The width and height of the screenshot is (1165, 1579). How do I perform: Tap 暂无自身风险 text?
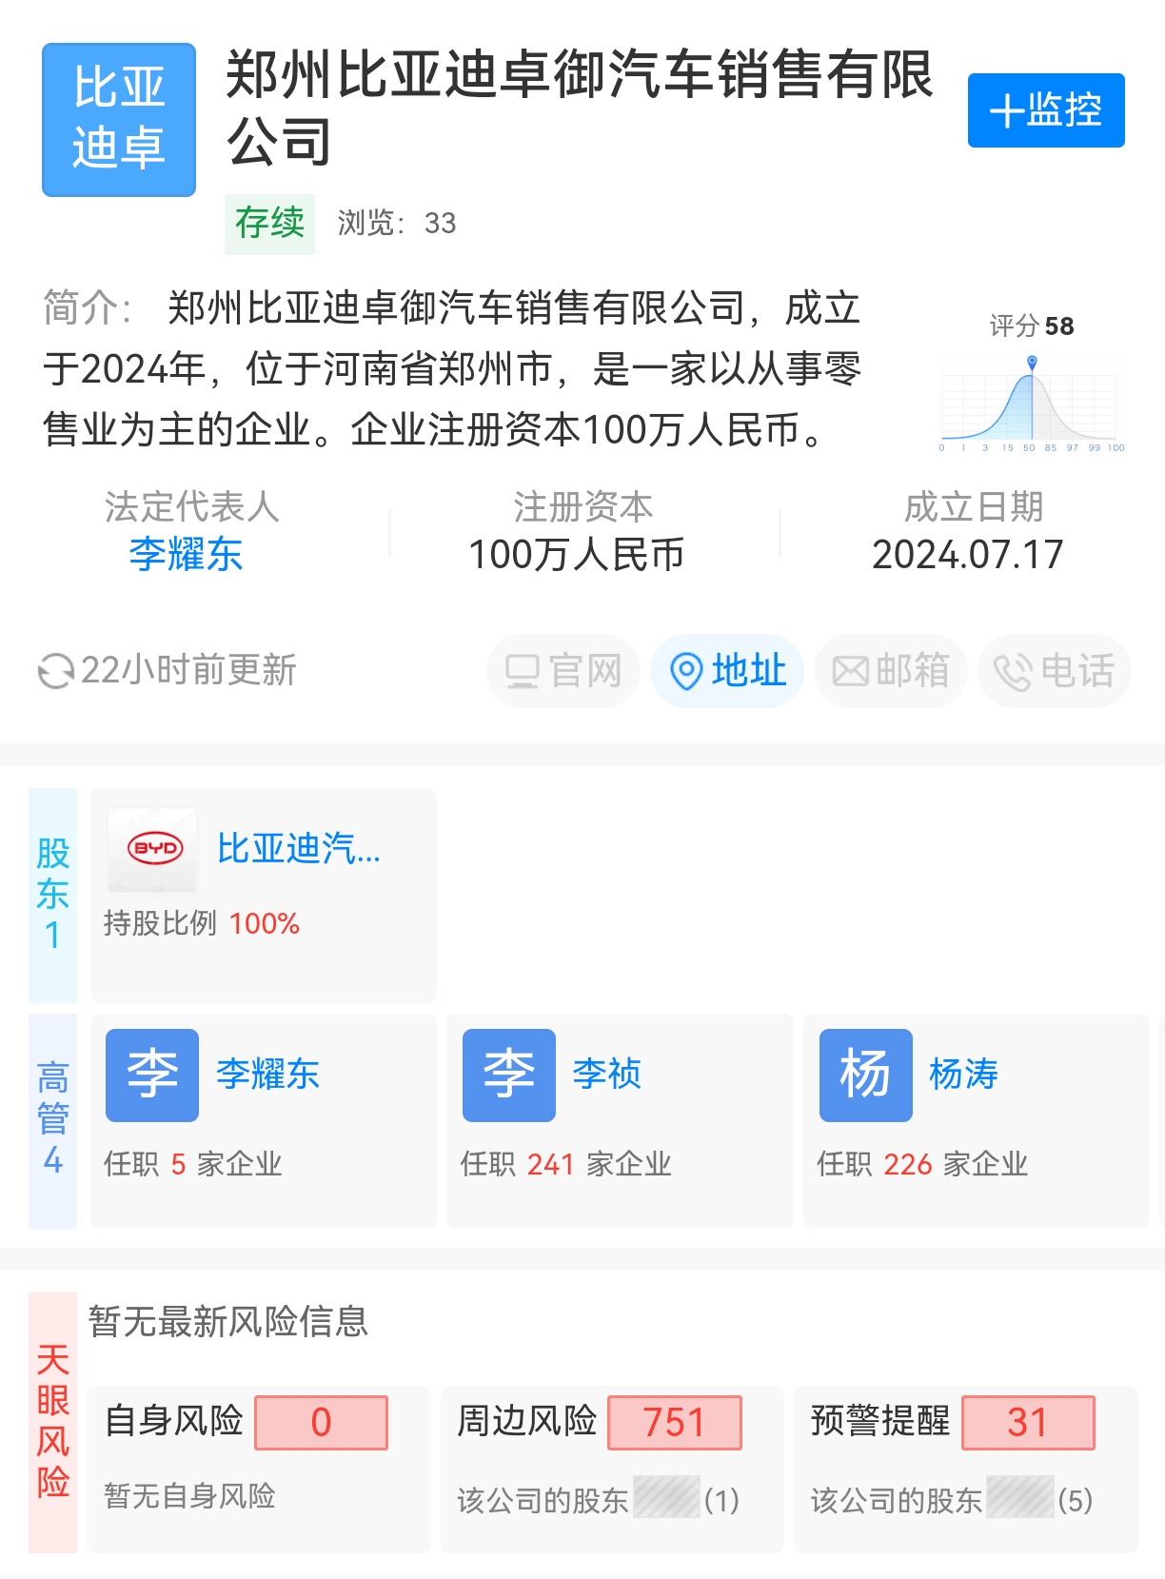pyautogui.click(x=190, y=1496)
